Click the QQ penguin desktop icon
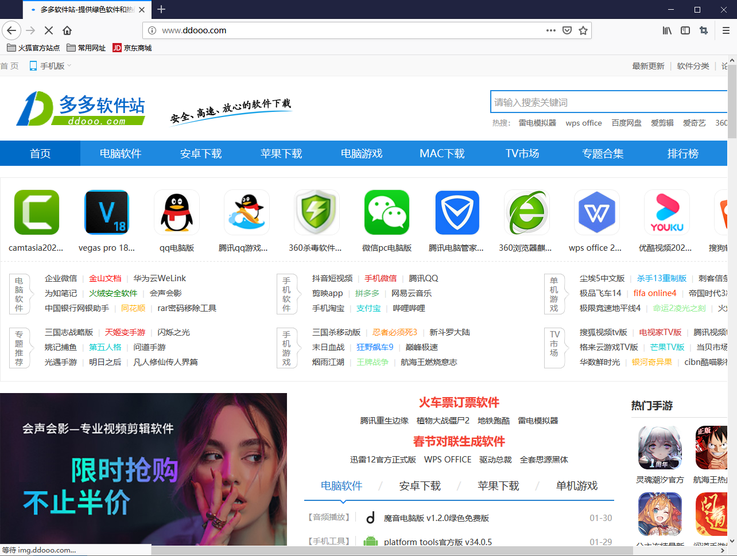737x556 pixels. coord(177,212)
